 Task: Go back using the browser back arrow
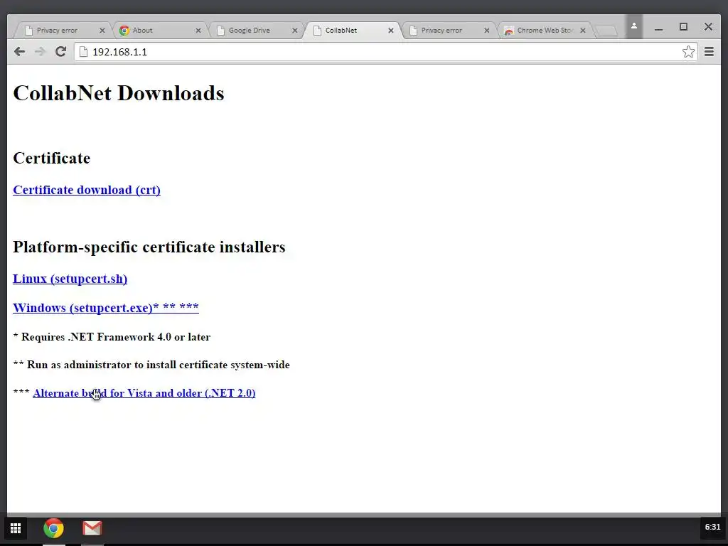19,51
